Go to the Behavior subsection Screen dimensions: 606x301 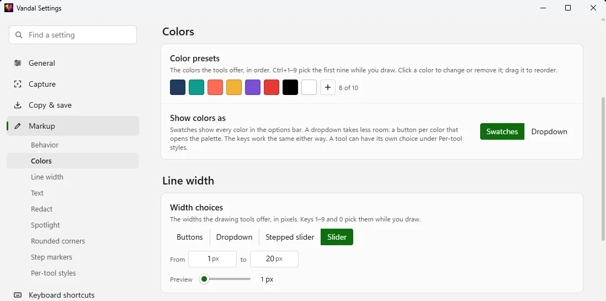[x=73, y=145]
